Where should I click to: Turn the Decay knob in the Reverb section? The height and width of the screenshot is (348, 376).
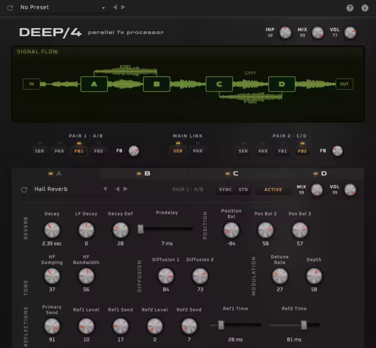pyautogui.click(x=52, y=230)
